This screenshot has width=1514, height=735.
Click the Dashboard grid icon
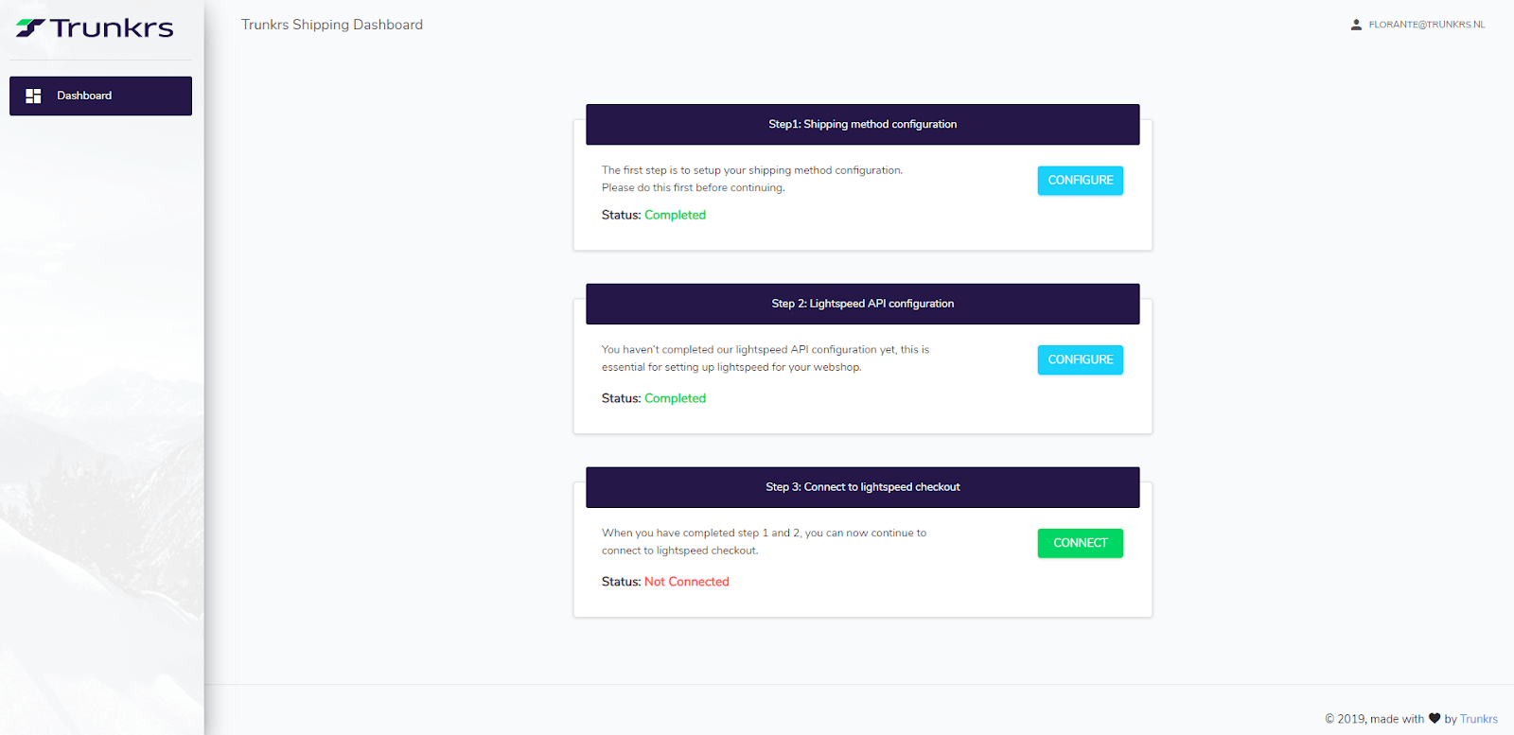33,96
